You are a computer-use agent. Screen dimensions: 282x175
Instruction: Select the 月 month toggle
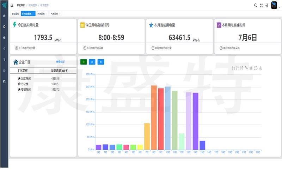click(92, 62)
